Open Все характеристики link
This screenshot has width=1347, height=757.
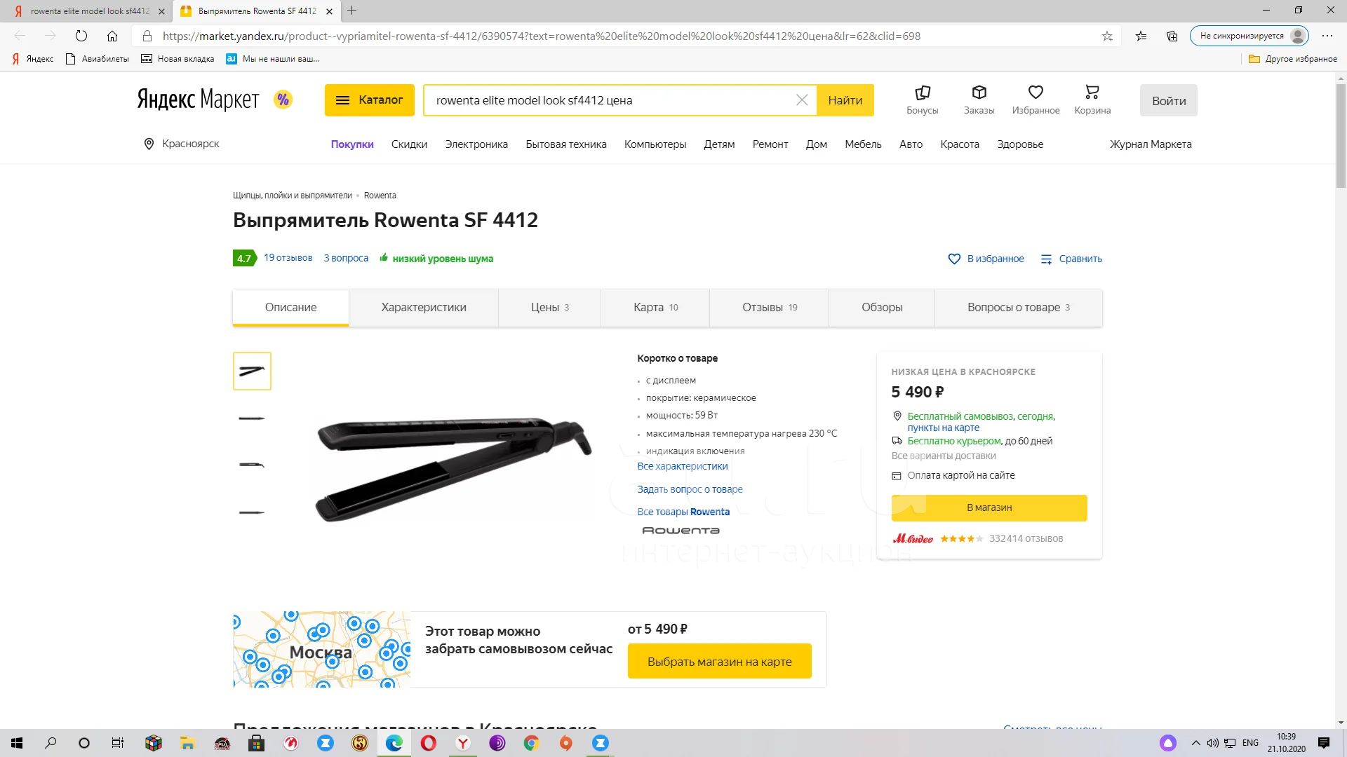point(683,466)
